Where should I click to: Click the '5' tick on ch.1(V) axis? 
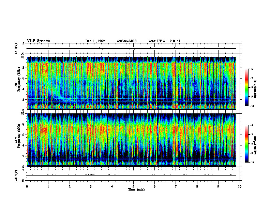point(24,43)
